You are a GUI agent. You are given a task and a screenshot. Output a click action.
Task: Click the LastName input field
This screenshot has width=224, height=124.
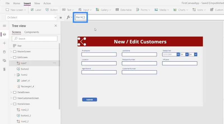point(139,54)
